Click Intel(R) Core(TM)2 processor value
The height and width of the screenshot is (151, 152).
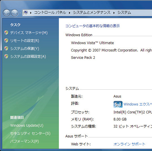tap(133, 112)
